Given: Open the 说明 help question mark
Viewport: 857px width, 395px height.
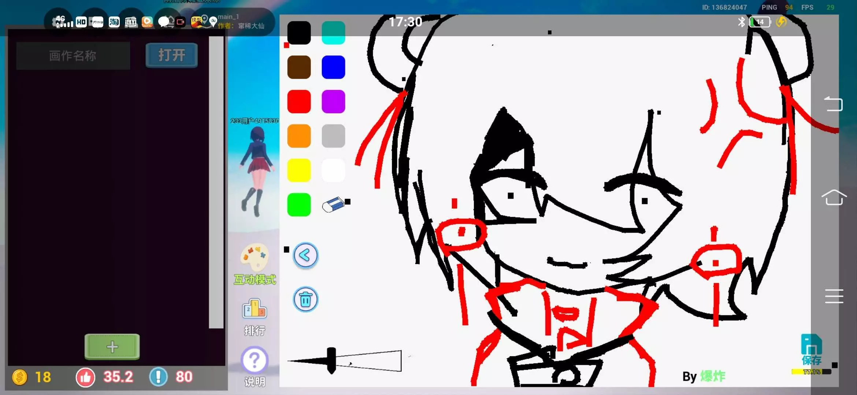Looking at the screenshot, I should [255, 361].
